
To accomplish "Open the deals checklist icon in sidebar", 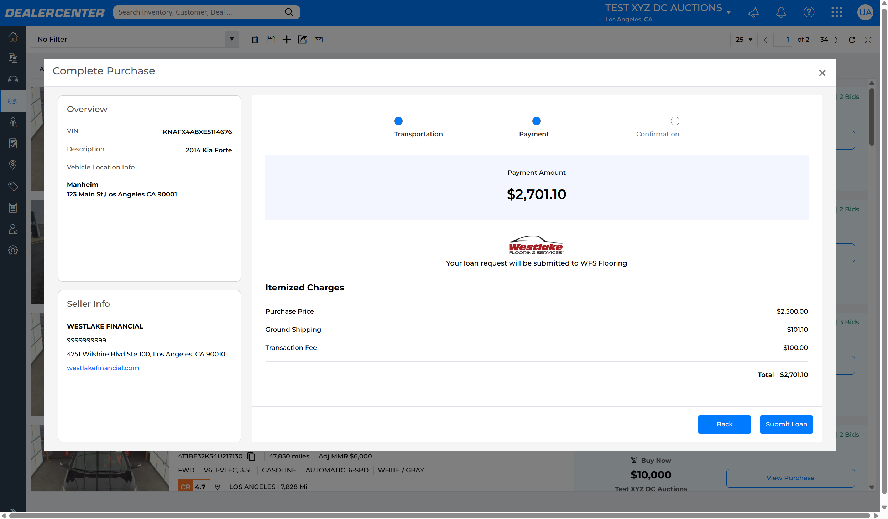I will tap(13, 143).
